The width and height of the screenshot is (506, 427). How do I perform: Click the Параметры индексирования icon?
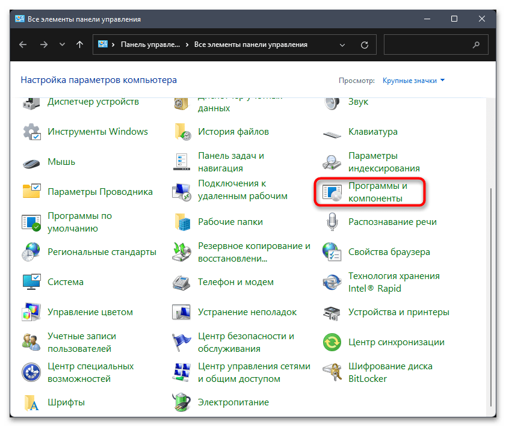(x=332, y=162)
